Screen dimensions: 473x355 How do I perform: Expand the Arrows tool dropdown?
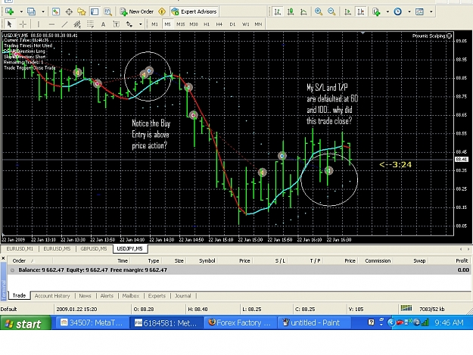[x=141, y=24]
